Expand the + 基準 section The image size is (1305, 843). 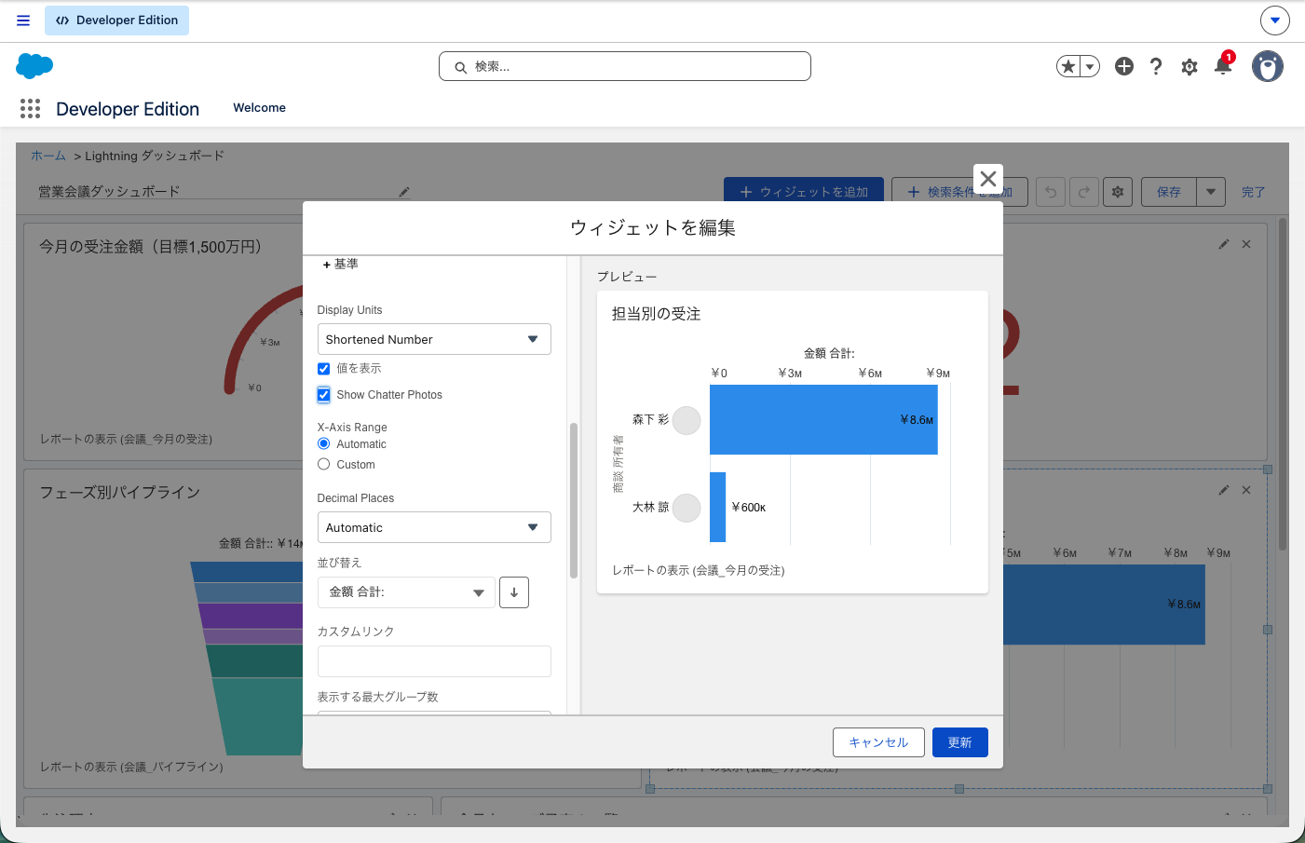pyautogui.click(x=340, y=265)
